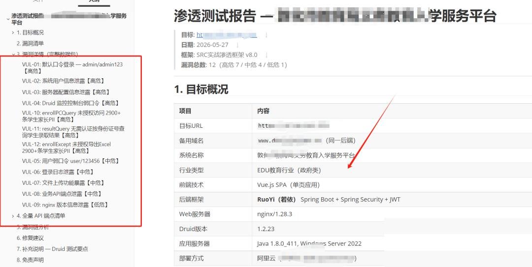This screenshot has height=267, width=532.
Task: Select 4. 全量 API 端点清单 outline item
Action: click(x=41, y=216)
